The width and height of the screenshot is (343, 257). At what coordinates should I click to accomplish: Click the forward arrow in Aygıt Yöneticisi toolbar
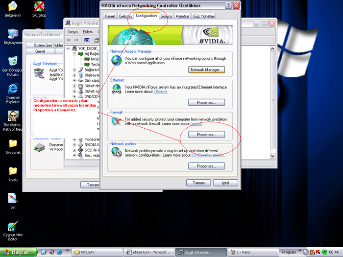76,40
